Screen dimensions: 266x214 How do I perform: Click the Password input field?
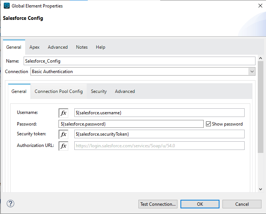pos(131,124)
